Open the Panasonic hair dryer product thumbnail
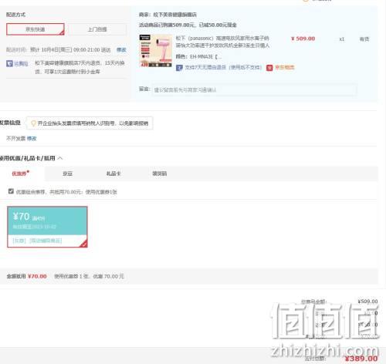This screenshot has width=386, height=364. 155,51
